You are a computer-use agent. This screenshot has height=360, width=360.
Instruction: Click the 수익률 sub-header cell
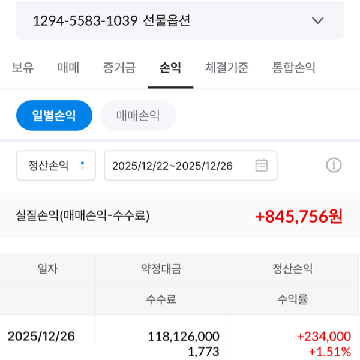point(293,299)
